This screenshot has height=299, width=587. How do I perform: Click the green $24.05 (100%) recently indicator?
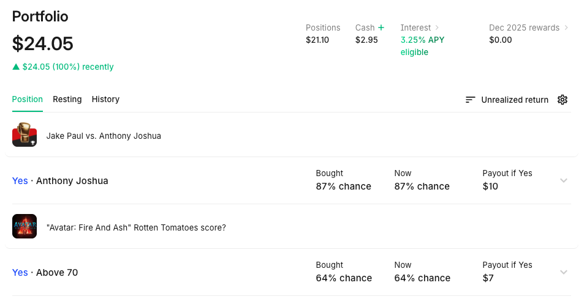point(63,67)
